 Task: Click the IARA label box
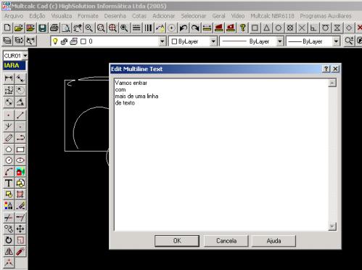(15, 65)
